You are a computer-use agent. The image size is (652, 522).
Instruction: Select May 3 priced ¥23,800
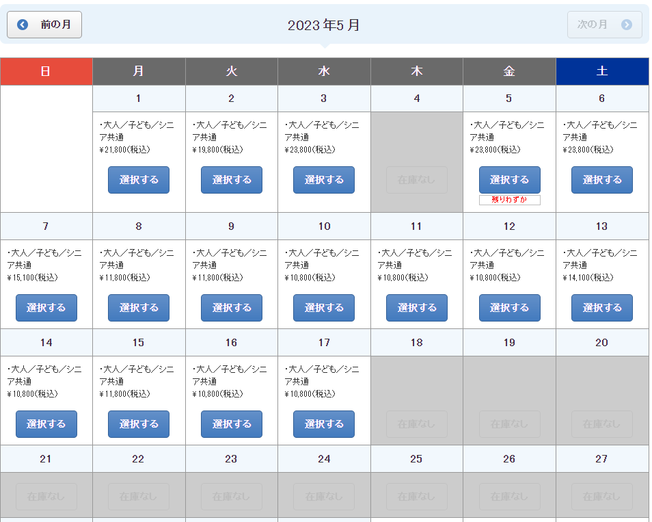[x=324, y=180]
